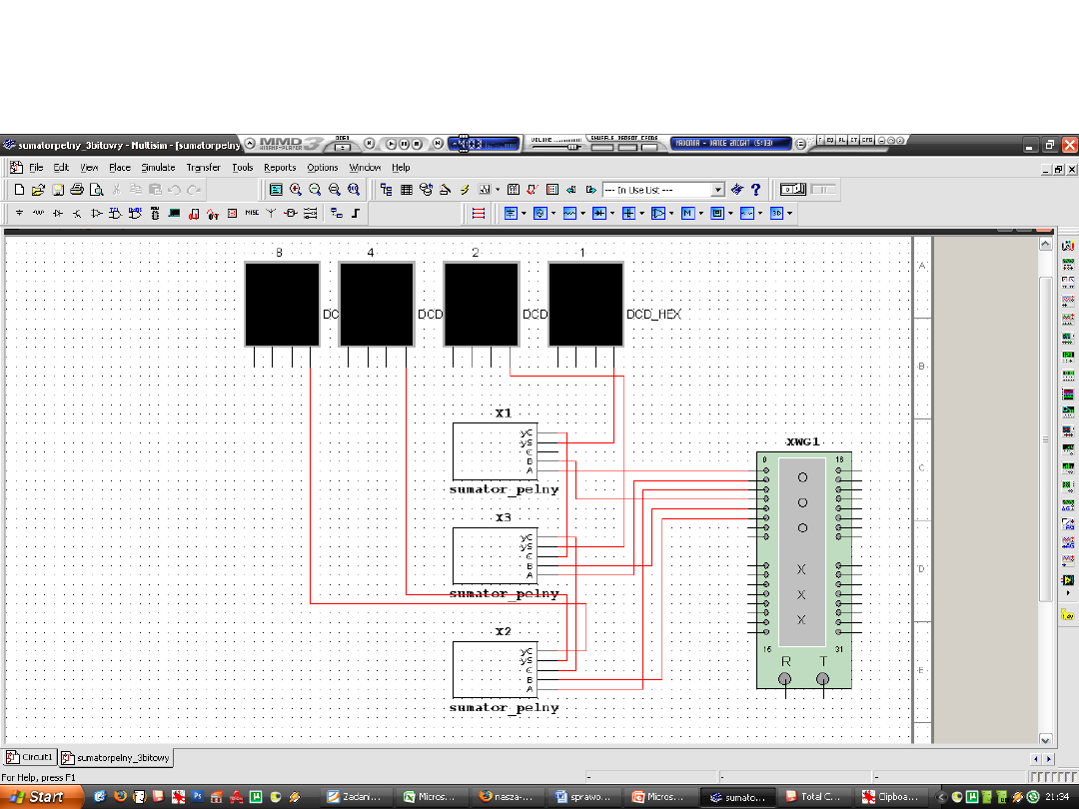Toggle the simulation pause button
This screenshot has width=1079, height=809.
click(823, 189)
